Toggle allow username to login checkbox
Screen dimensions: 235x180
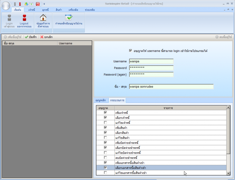130,50
